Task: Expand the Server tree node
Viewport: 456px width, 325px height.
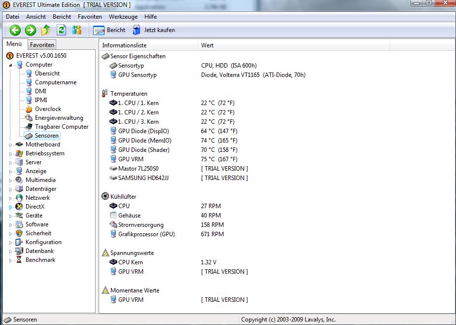Action: (x=10, y=162)
